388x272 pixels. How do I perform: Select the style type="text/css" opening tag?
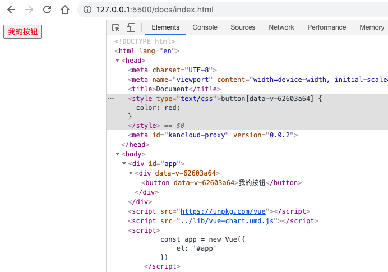point(174,99)
